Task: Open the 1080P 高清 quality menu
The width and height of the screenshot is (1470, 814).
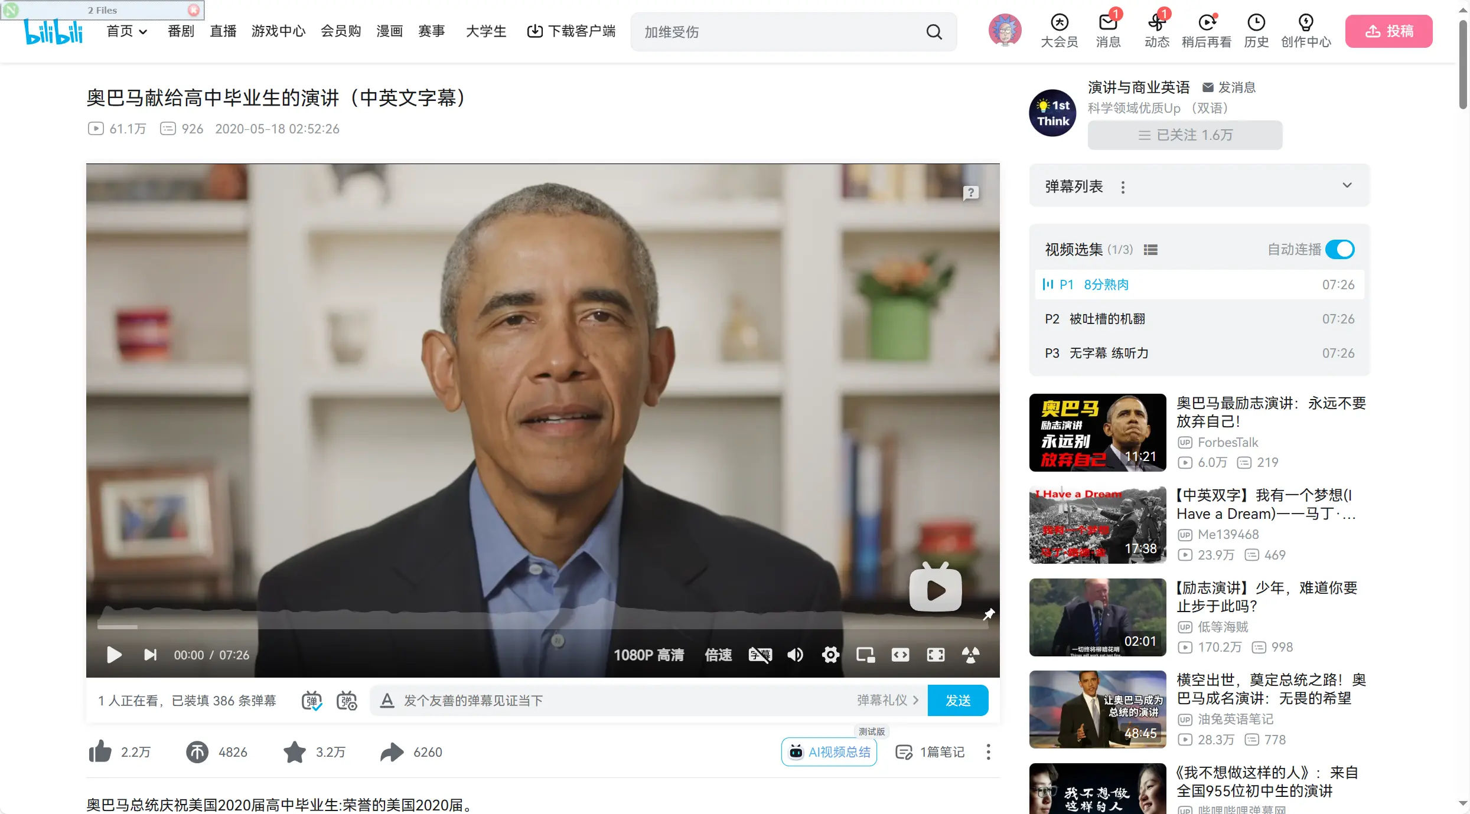Action: 648,655
